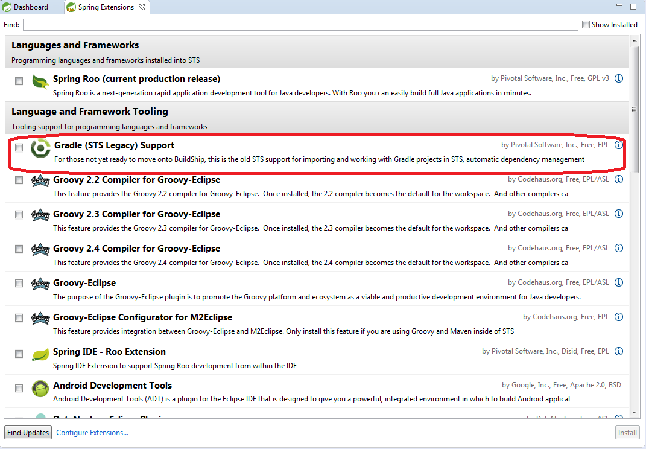This screenshot has height=449, width=646.
Task: Select the Groovy 2.2 Compiler checkbox
Action: click(19, 180)
